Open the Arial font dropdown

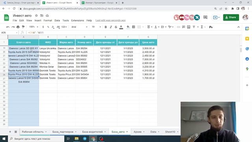(80, 27)
